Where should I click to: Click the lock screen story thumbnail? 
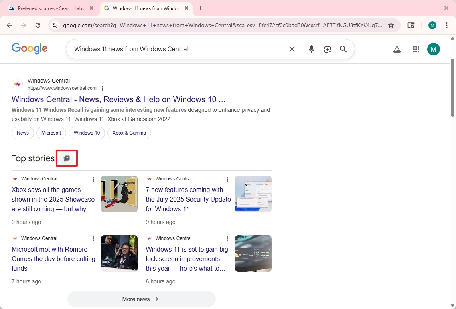click(x=253, y=254)
